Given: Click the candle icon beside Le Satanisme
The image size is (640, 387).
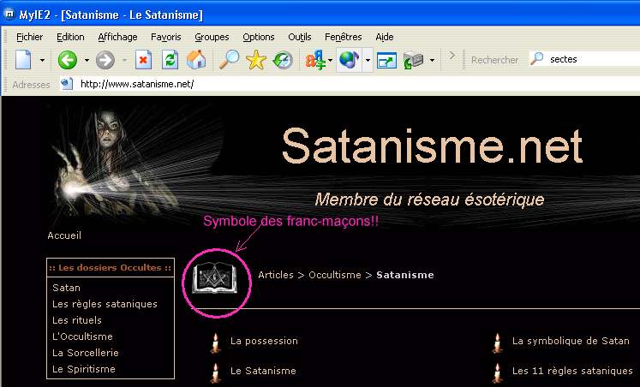Looking at the screenshot, I should pos(216,372).
